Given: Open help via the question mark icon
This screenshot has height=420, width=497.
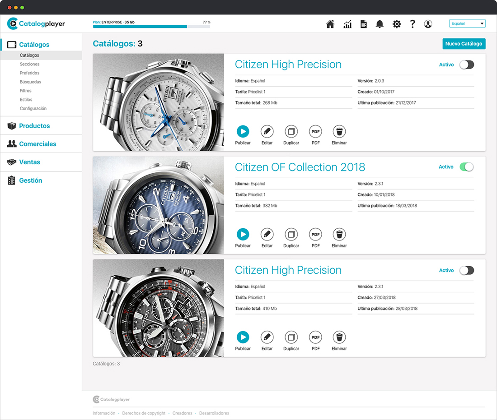Looking at the screenshot, I should [x=413, y=24].
